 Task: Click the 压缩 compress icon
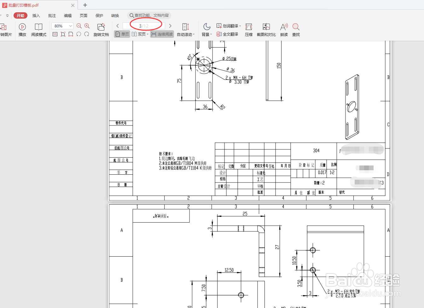[x=249, y=27]
